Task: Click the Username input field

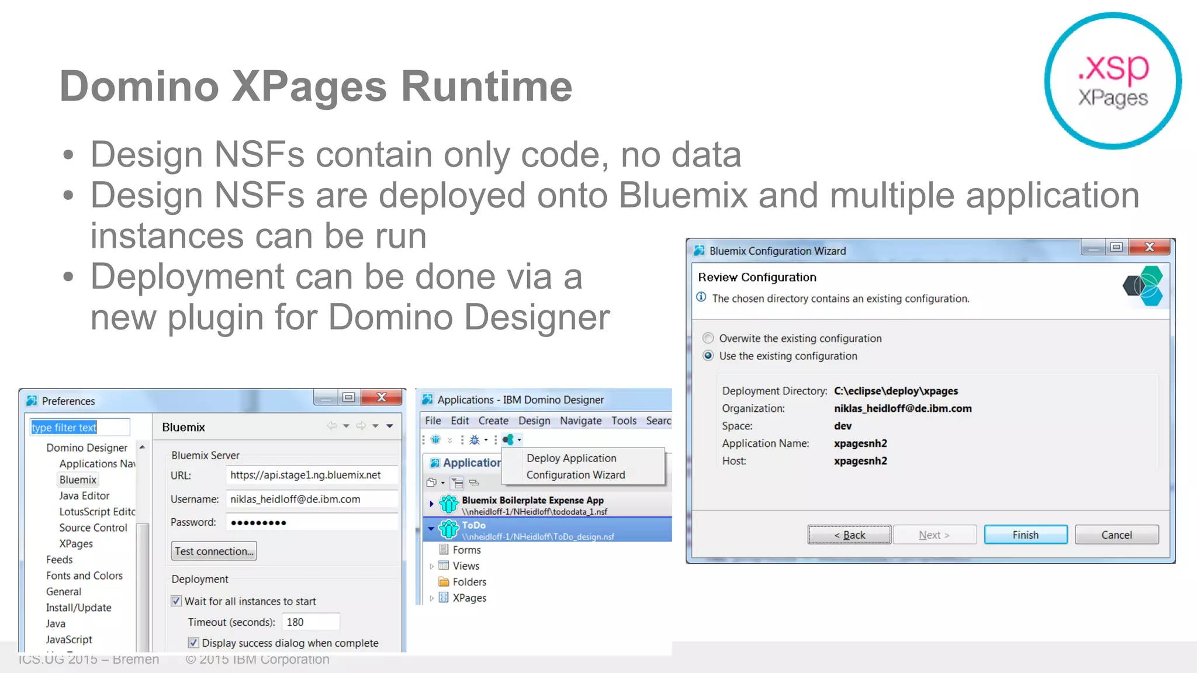Action: pyautogui.click(x=312, y=499)
